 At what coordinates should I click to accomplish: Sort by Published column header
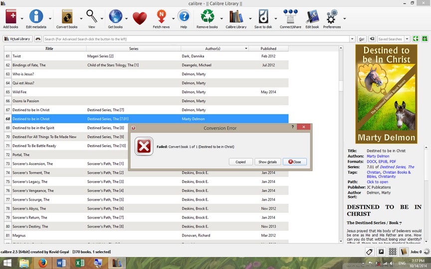[x=268, y=49]
